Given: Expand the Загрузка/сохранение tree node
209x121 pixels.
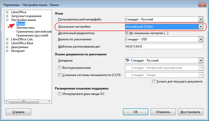Looking at the screenshot, I should [x=7, y=16].
